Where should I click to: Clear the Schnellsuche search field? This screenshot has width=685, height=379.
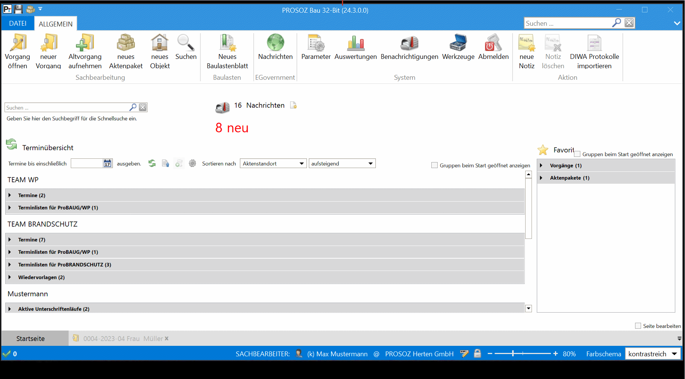point(143,107)
